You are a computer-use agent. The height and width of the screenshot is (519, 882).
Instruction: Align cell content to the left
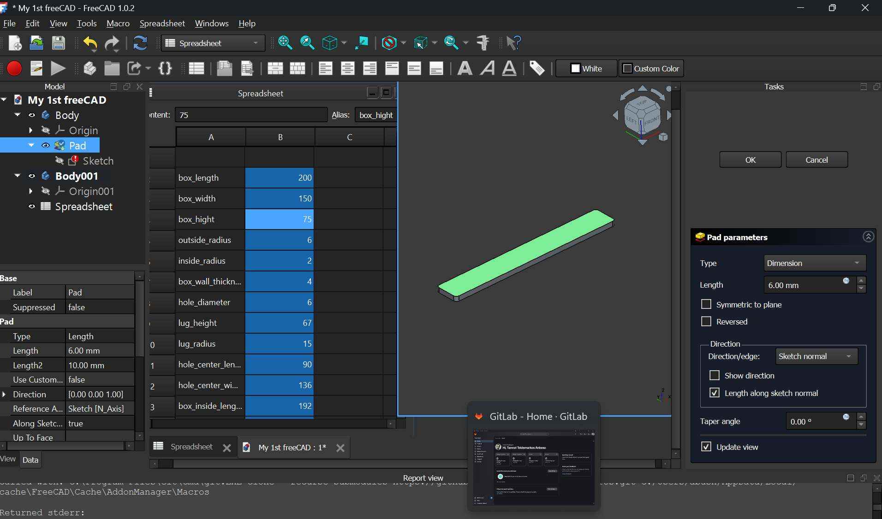coord(326,69)
